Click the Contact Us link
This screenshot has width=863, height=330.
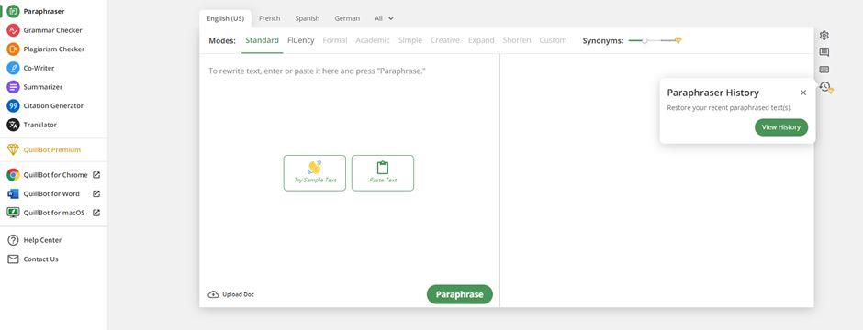(x=40, y=259)
